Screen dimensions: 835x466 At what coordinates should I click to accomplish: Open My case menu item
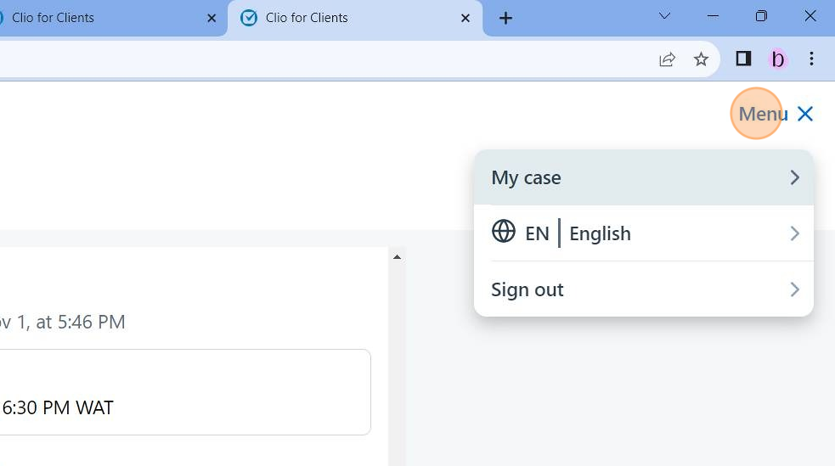[x=644, y=177]
